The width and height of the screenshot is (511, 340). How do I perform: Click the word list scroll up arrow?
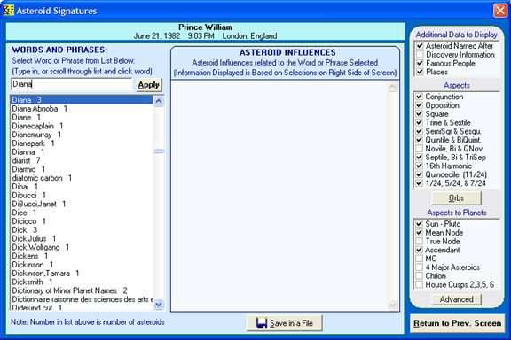159,101
